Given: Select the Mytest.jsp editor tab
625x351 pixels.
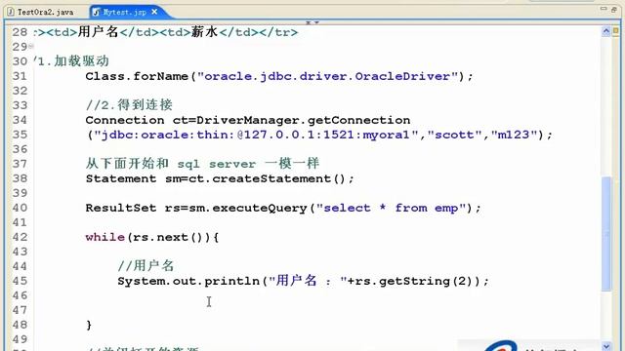Looking at the screenshot, I should pyautogui.click(x=124, y=12).
